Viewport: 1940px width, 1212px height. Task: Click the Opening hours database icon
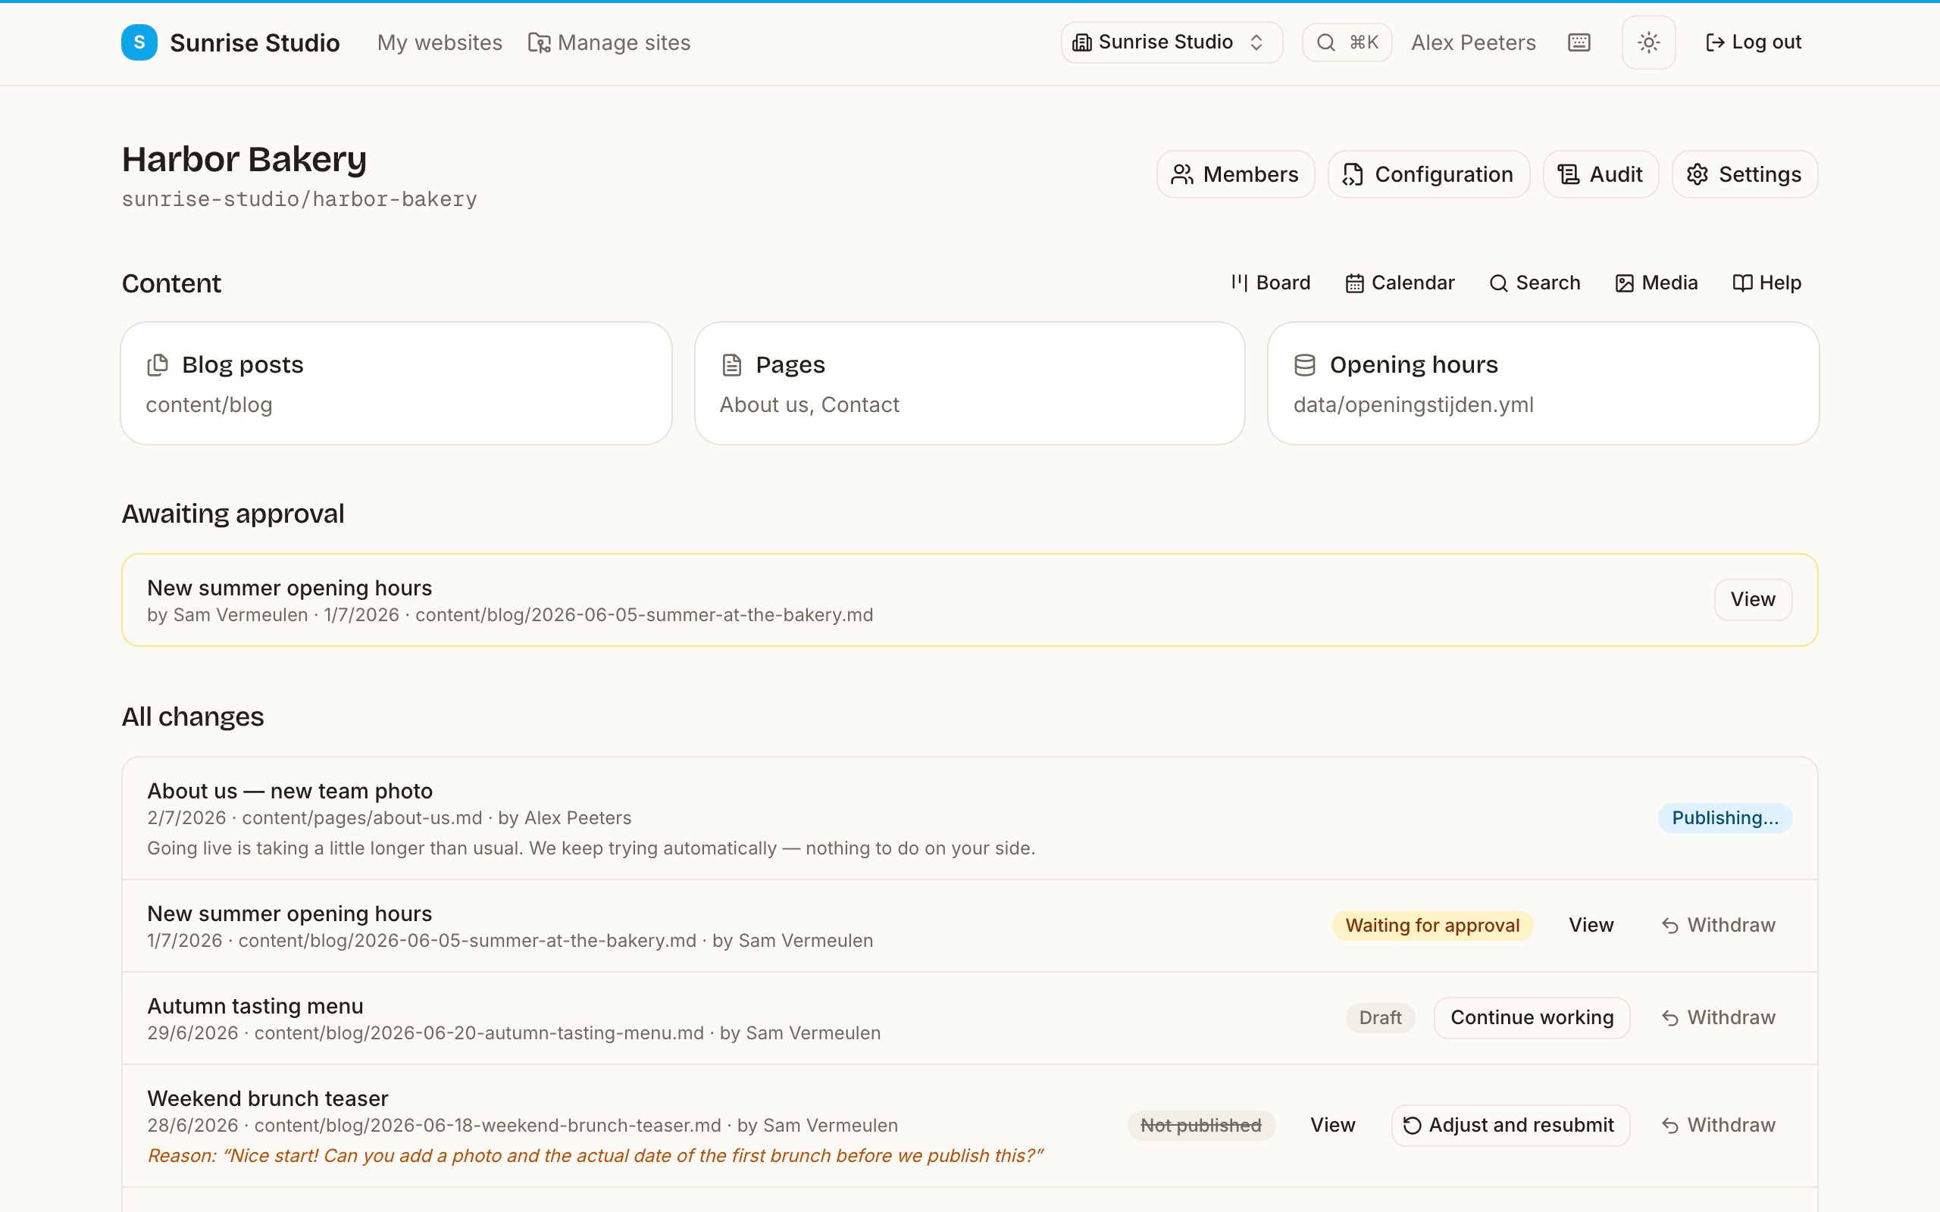1305,364
